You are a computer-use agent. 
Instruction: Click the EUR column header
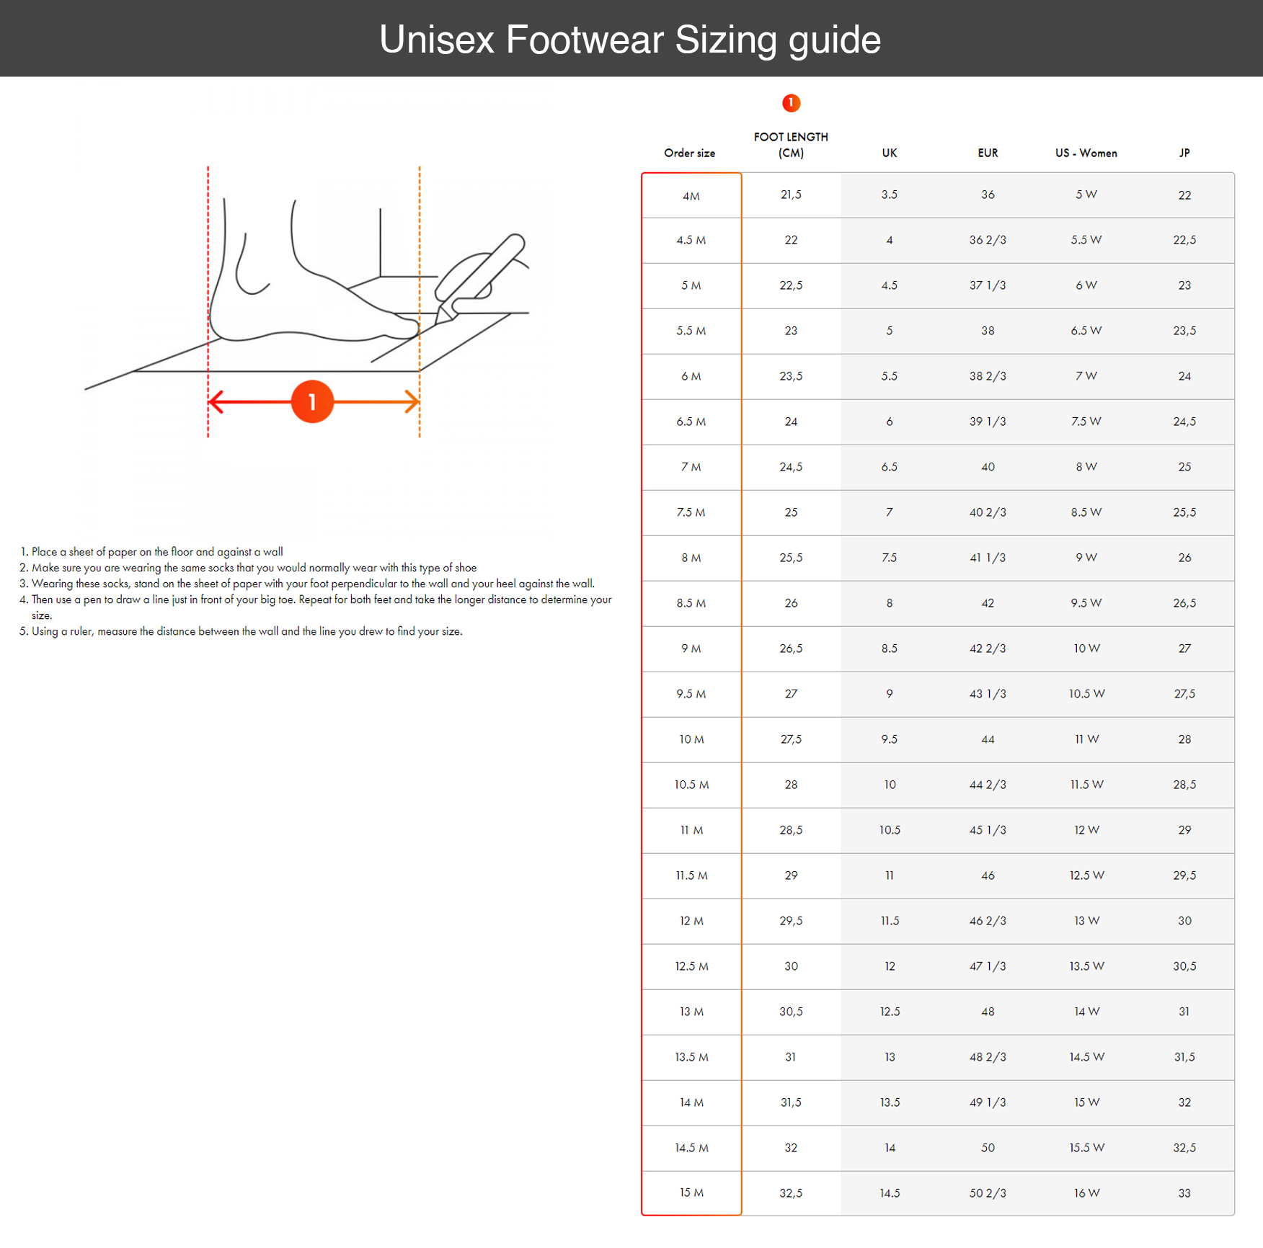[x=988, y=153]
